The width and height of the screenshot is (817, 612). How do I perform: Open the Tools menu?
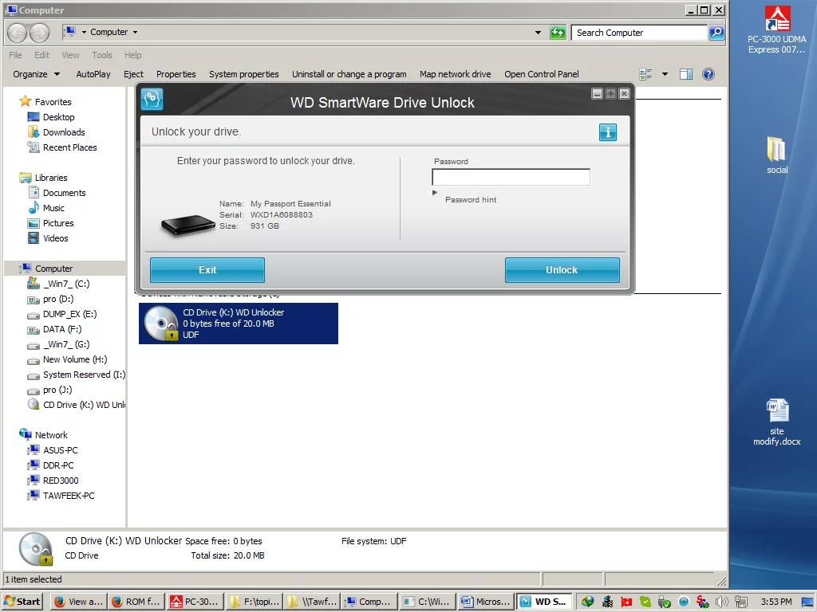tap(102, 55)
